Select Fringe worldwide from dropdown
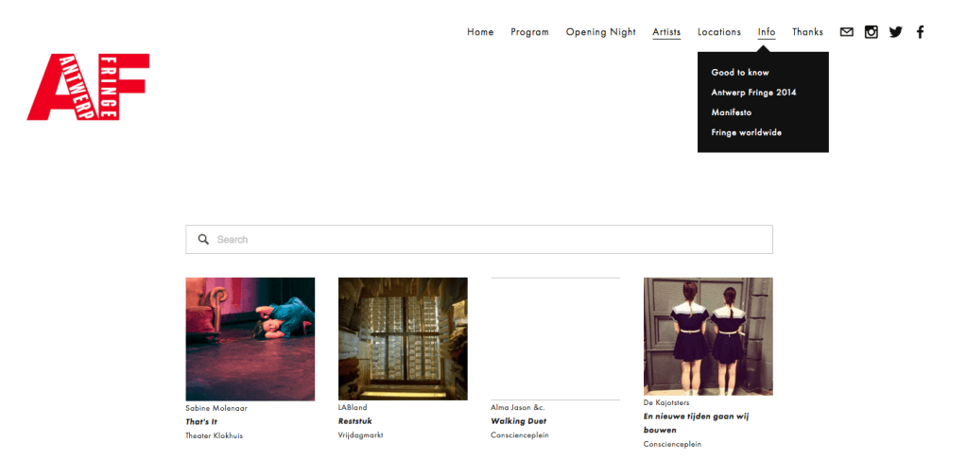The width and height of the screenshot is (967, 459). coord(746,132)
